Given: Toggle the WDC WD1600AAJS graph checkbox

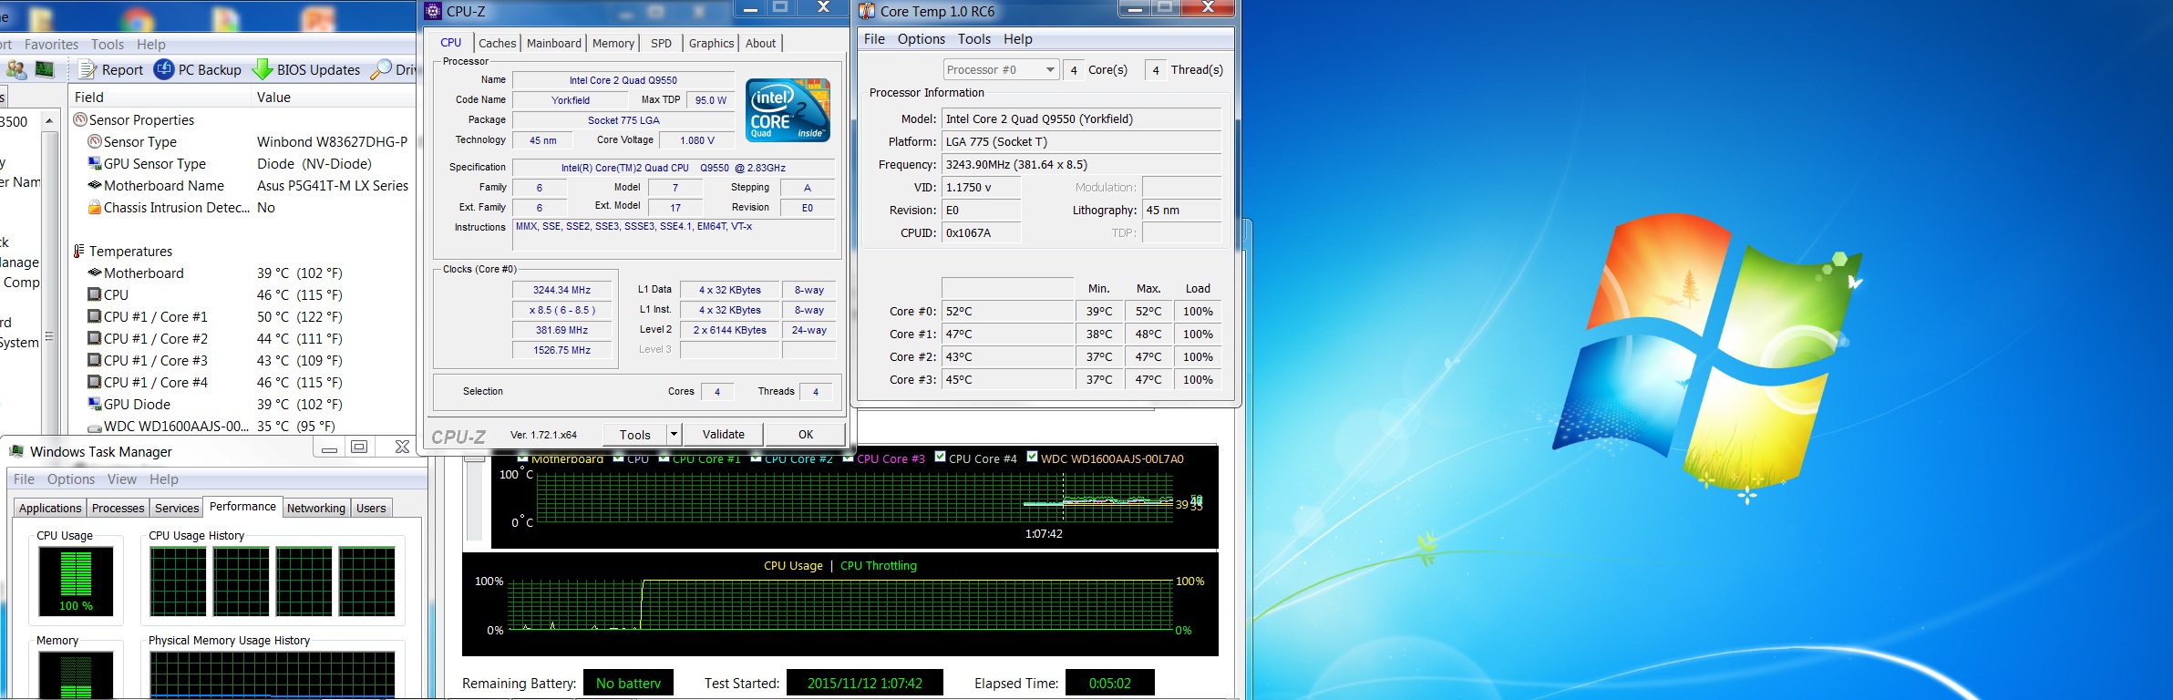Looking at the screenshot, I should click(x=1032, y=458).
